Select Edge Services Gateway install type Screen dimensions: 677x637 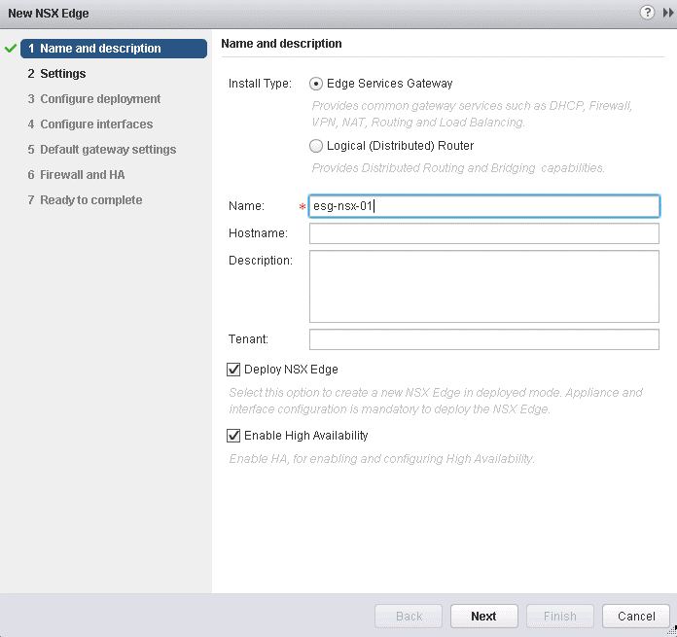[315, 84]
